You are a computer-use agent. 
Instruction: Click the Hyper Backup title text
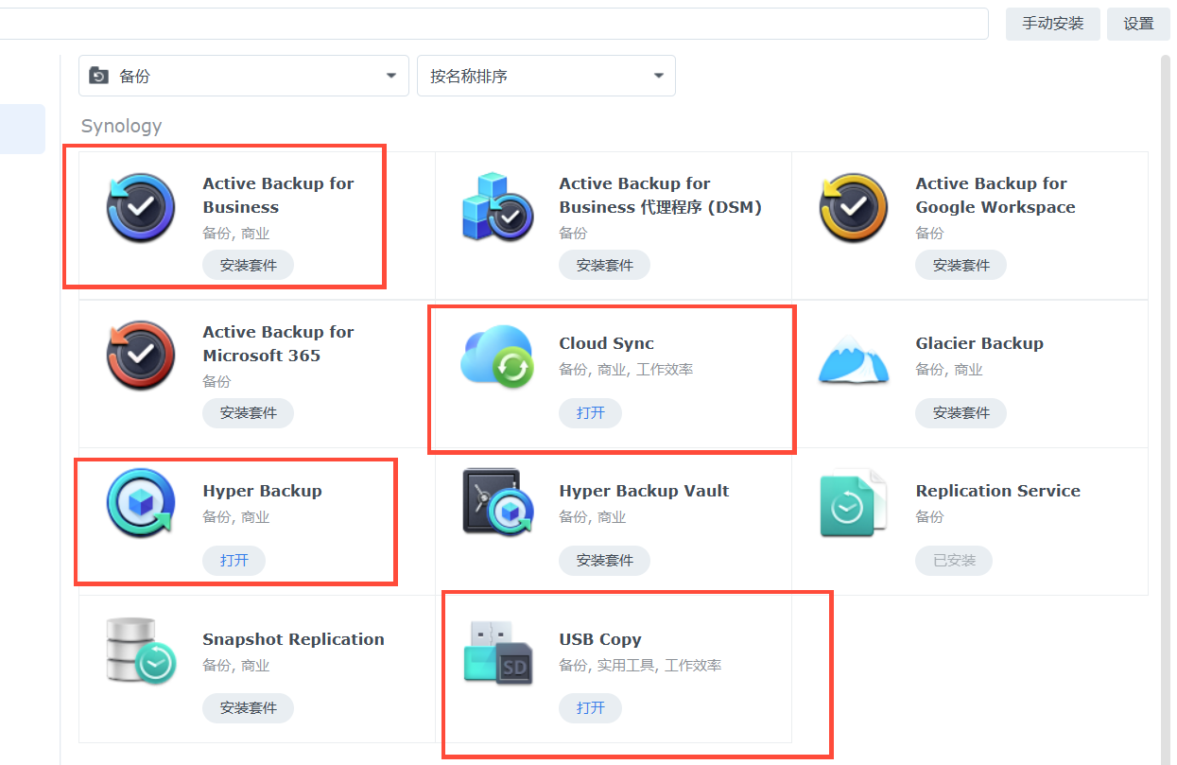pos(262,491)
